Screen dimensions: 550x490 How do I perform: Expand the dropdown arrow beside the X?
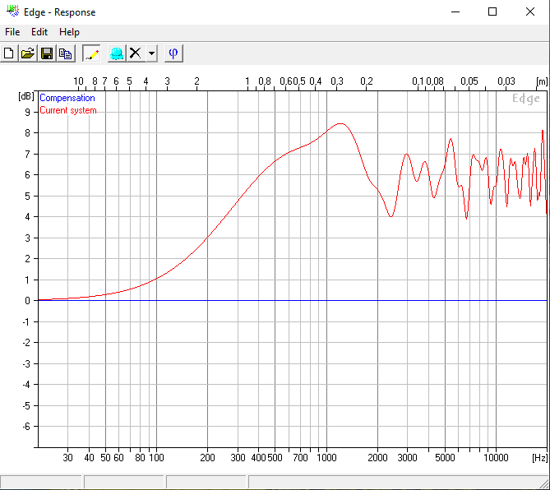pyautogui.click(x=151, y=53)
